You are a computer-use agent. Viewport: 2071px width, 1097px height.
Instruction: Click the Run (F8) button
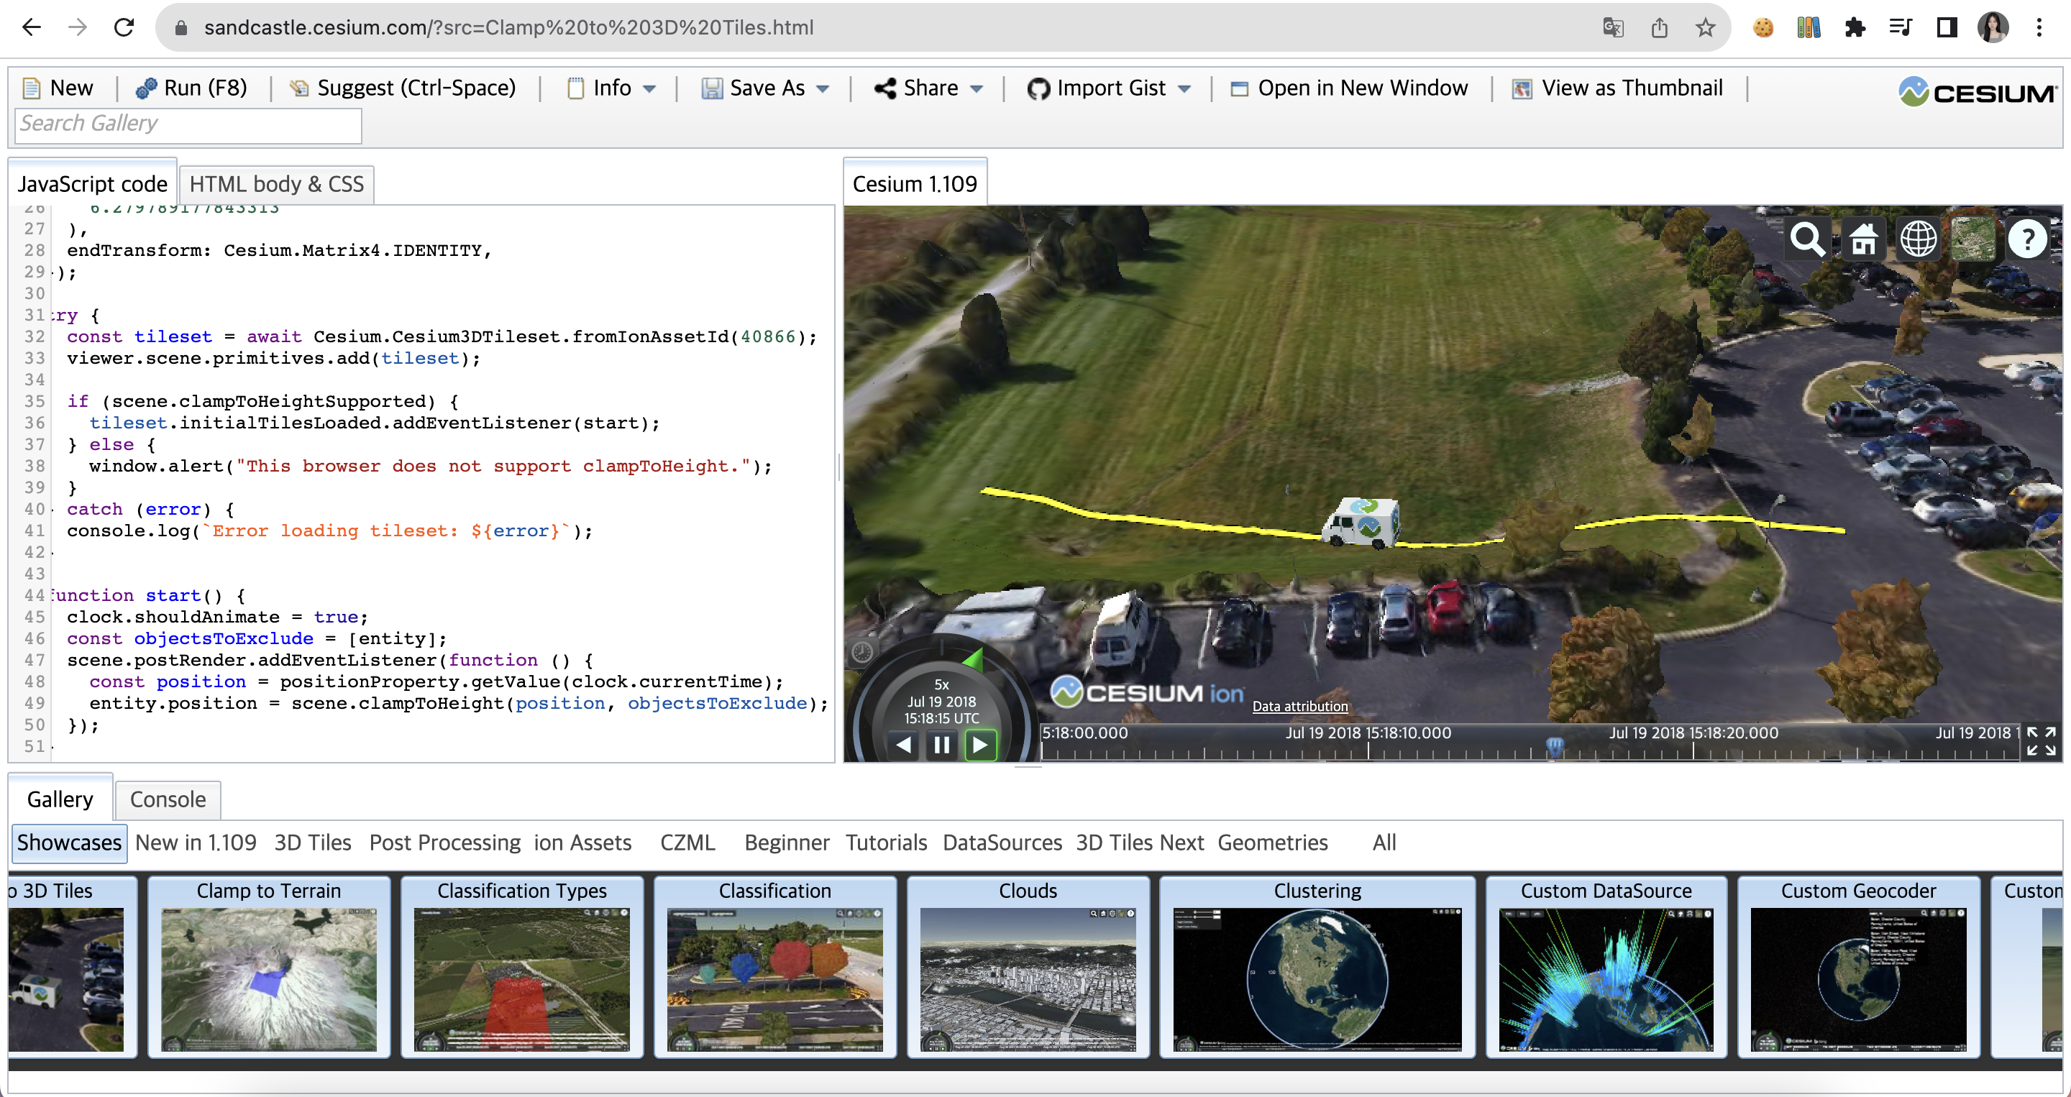pos(191,88)
